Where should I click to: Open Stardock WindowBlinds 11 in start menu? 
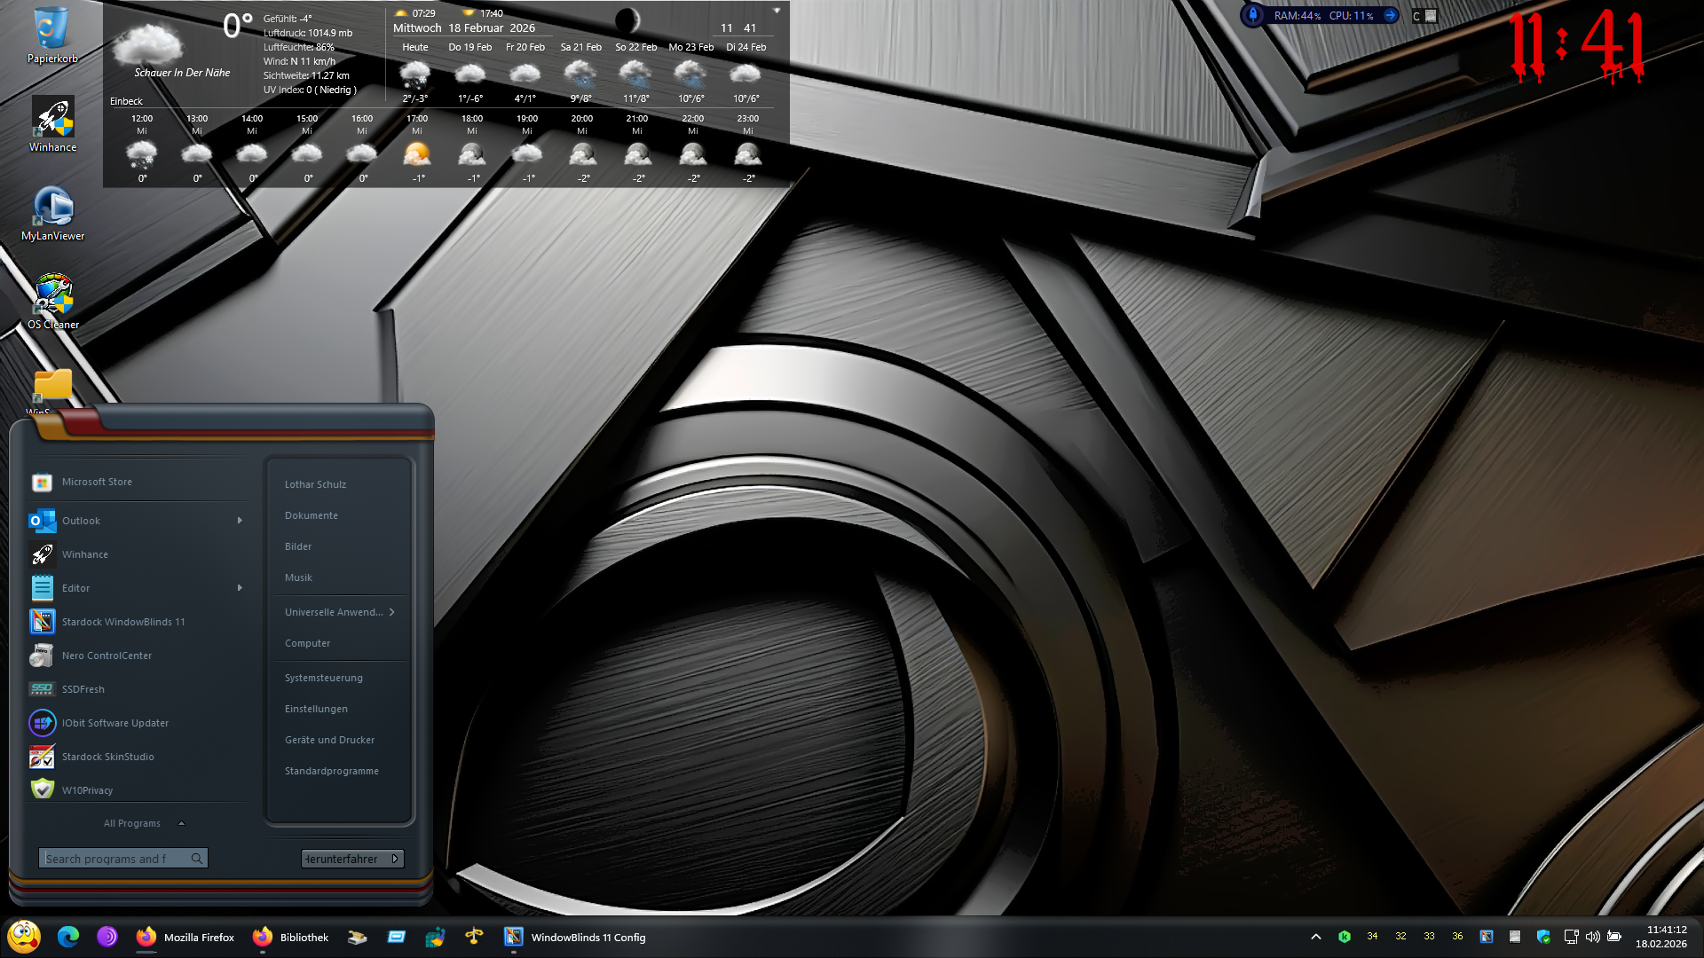(x=122, y=622)
